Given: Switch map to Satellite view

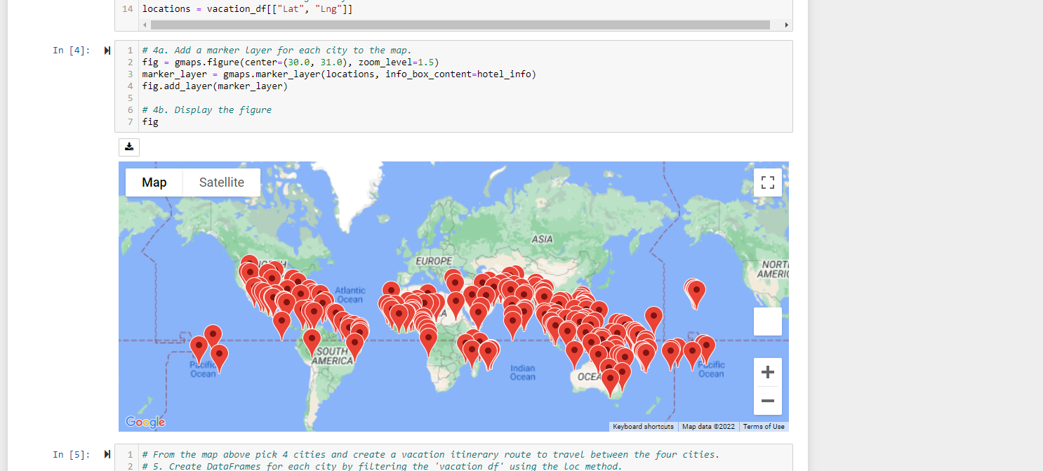Looking at the screenshot, I should 222,183.
